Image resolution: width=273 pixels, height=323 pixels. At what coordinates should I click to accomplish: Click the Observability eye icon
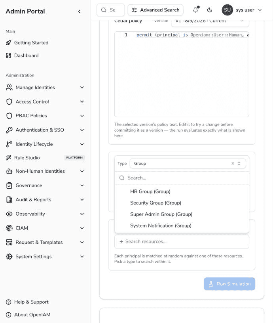click(9, 214)
